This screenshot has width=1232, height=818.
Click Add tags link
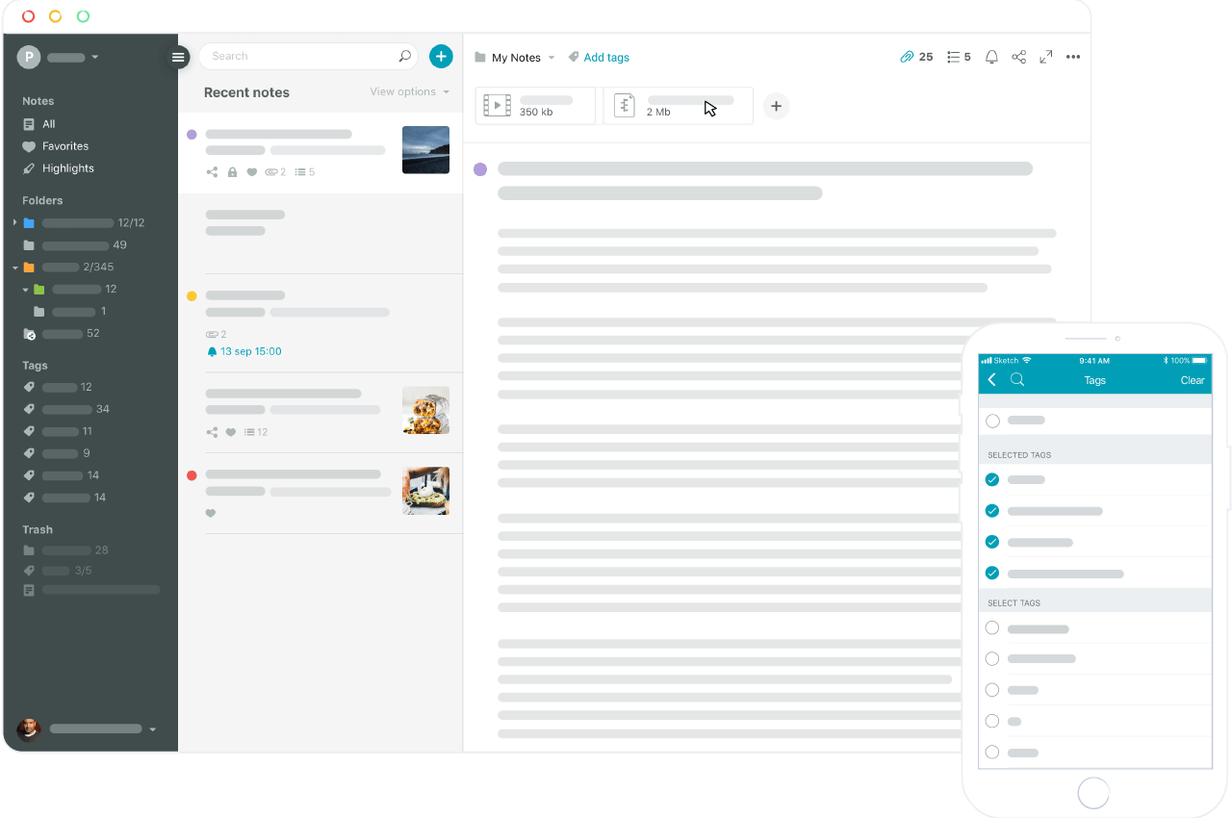point(606,58)
